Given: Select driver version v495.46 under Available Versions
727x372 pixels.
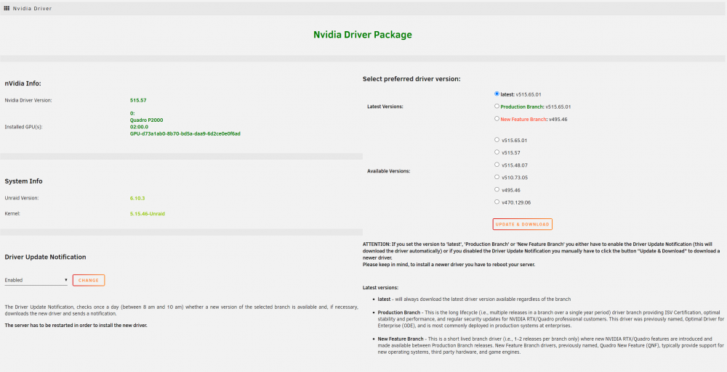Looking at the screenshot, I should coord(497,190).
